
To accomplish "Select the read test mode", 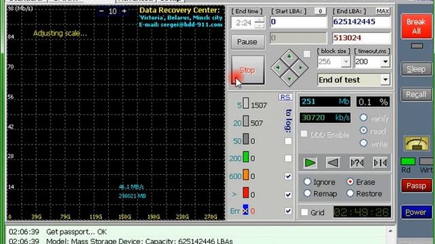I will tap(364, 130).
